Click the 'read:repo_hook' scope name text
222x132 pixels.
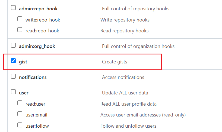tap(42, 31)
